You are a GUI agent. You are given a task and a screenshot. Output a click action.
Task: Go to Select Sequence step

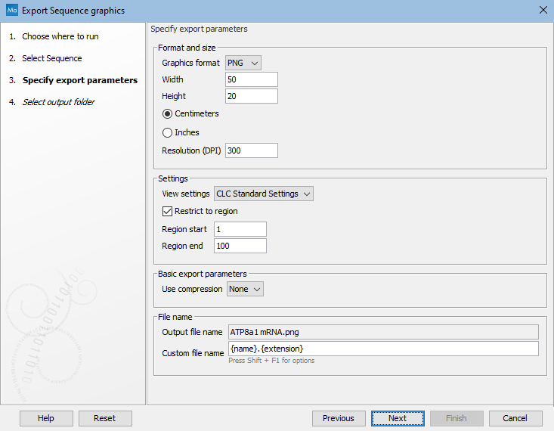click(x=51, y=58)
